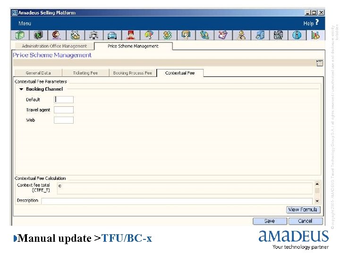Select the Contextual Fee tab
This screenshot has width=340, height=255.
180,73
